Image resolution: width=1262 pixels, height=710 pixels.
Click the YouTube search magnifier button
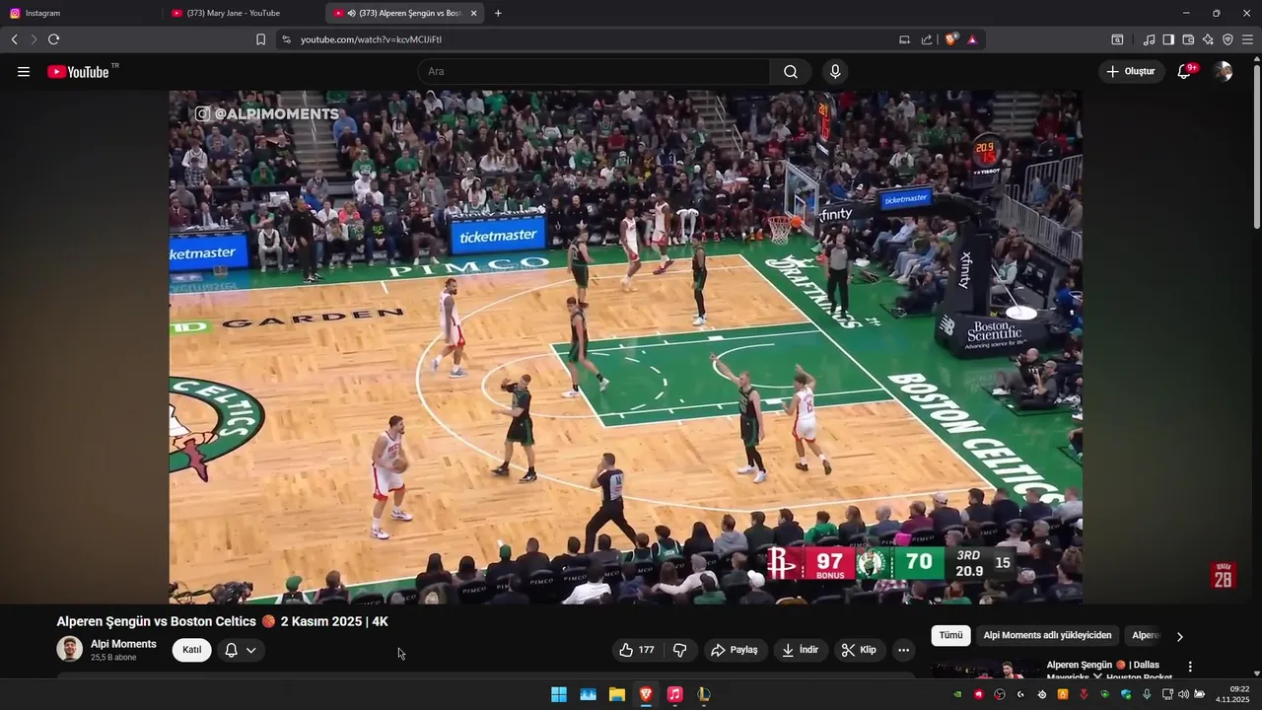791,72
